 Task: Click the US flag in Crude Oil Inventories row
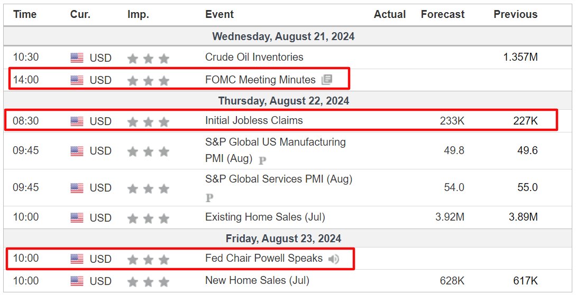point(77,58)
